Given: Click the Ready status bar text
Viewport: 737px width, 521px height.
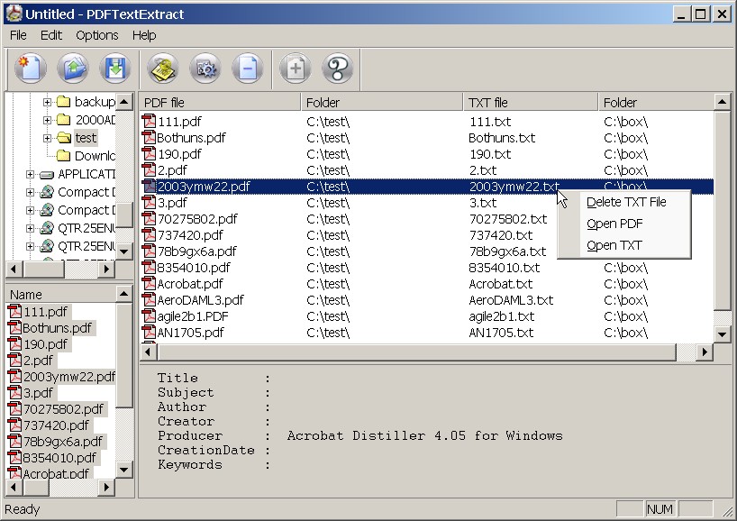Looking at the screenshot, I should pos(23,509).
